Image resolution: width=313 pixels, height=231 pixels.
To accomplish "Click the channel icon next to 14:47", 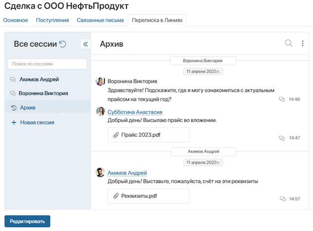I will (x=282, y=138).
